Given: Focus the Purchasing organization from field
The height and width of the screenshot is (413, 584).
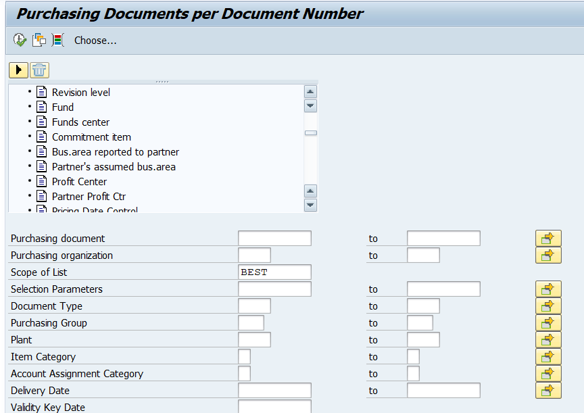Looking at the screenshot, I should (x=254, y=256).
